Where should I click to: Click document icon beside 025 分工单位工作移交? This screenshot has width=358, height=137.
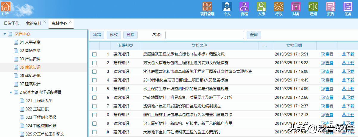coord(22,134)
